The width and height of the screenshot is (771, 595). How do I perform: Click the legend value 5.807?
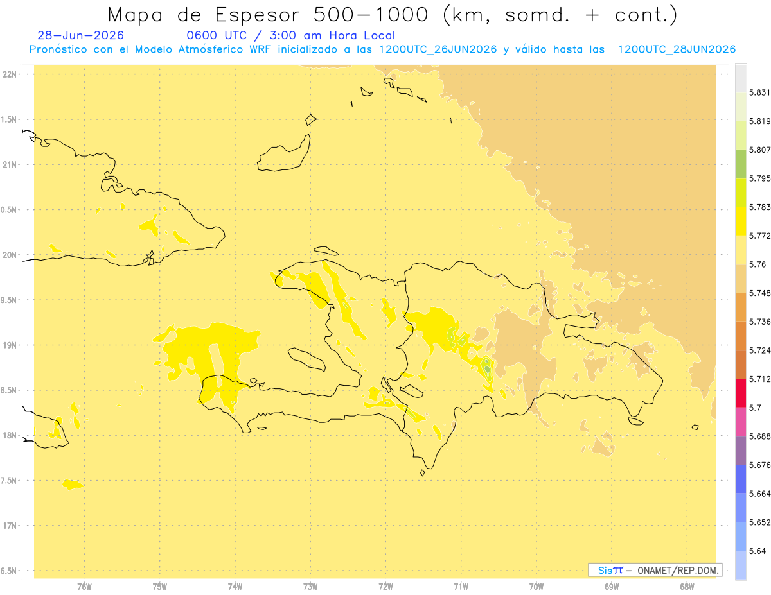pyautogui.click(x=760, y=150)
